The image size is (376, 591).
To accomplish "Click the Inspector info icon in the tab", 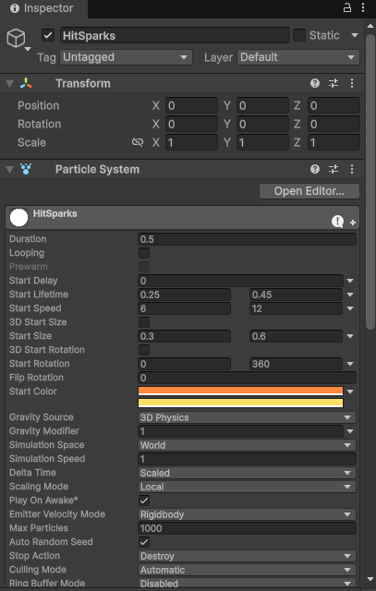I will (15, 8).
